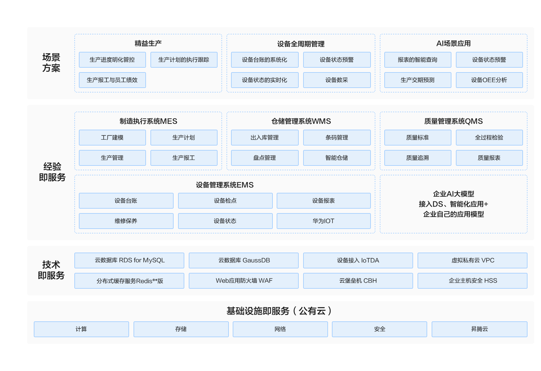Select the 生产计划 box in MES
The image size is (541, 371).
[184, 138]
